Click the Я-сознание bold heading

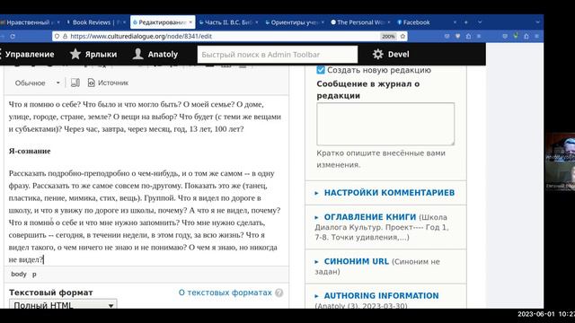click(30, 151)
